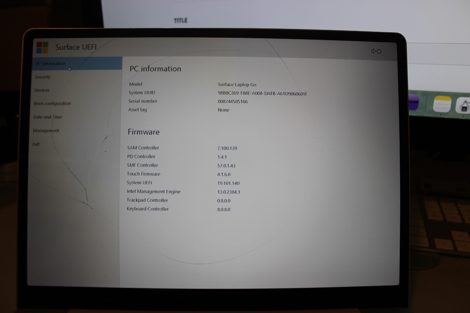Click the Touch Firmware label
This screenshot has height=313, width=470.
click(144, 174)
